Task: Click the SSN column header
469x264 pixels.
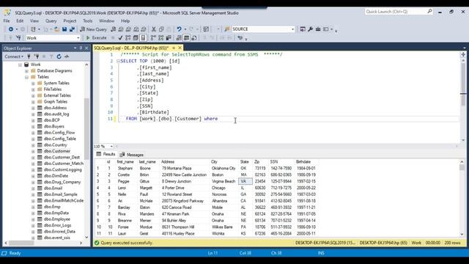Action: tap(281, 161)
